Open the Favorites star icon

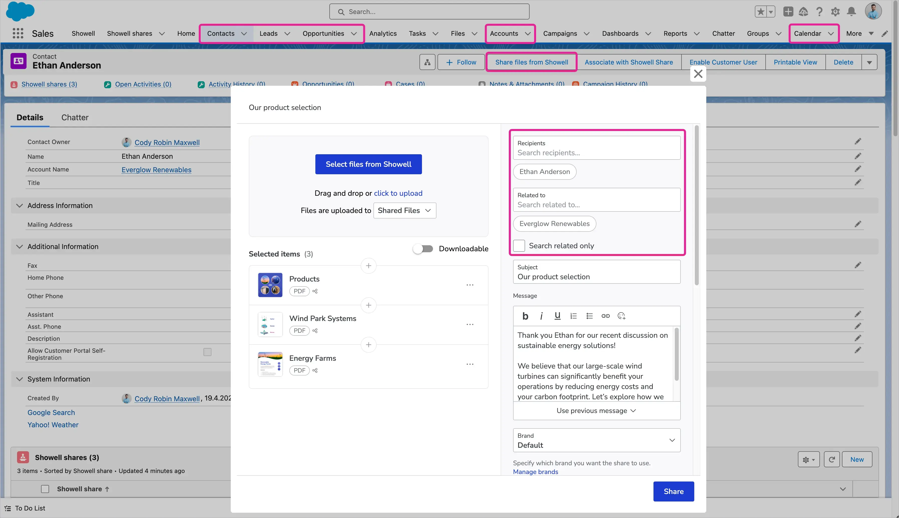coord(761,12)
